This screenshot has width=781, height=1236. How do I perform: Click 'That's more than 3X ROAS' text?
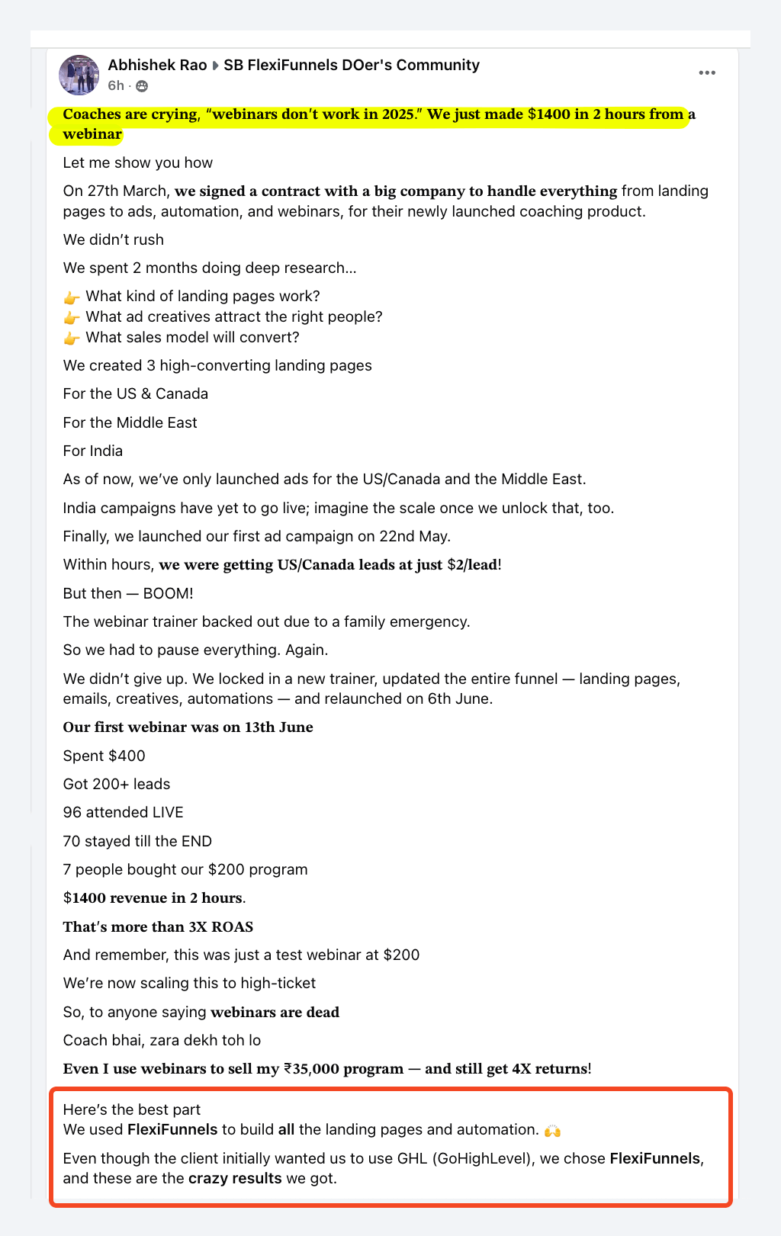coord(158,927)
